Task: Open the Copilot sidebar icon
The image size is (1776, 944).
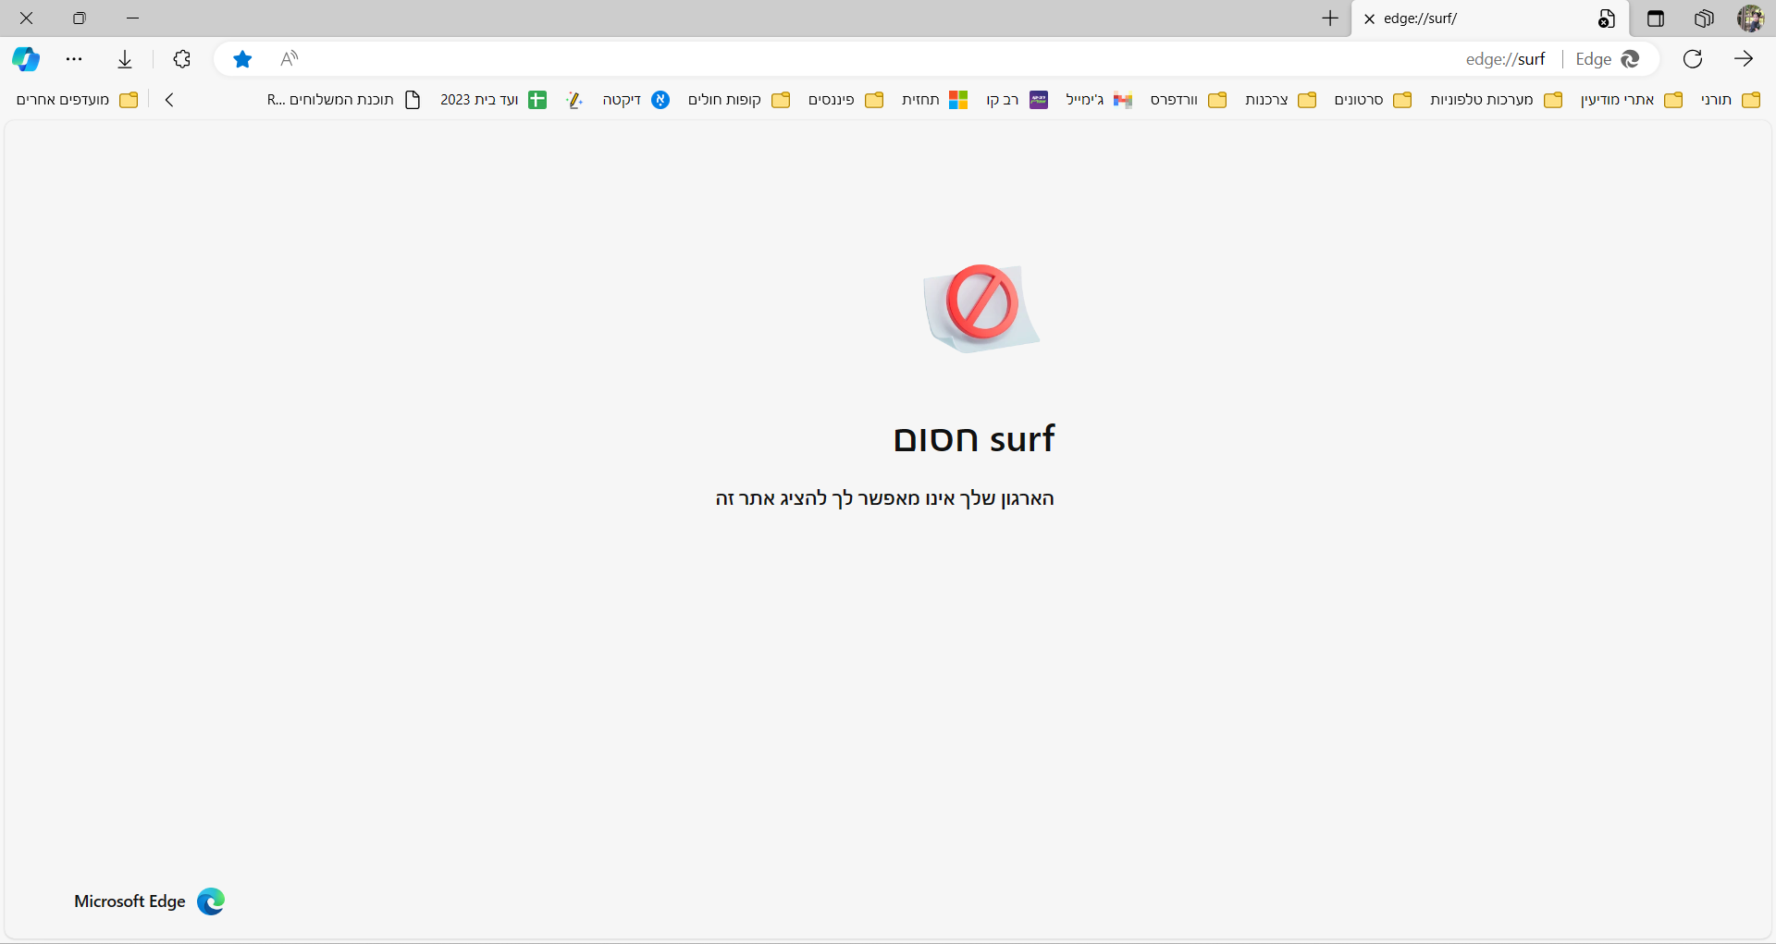Action: [26, 59]
